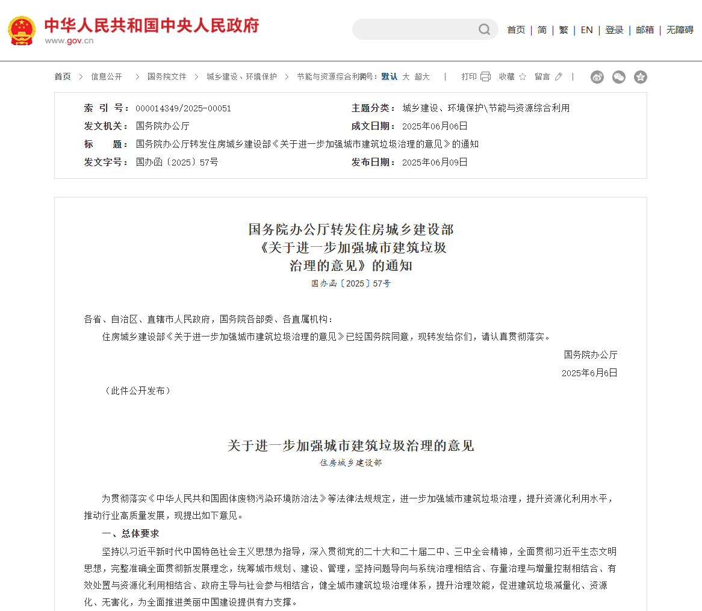Viewport: 702px width, 611px height.
Task: Open 国务院文件 breadcrumb link
Action: pos(167,76)
